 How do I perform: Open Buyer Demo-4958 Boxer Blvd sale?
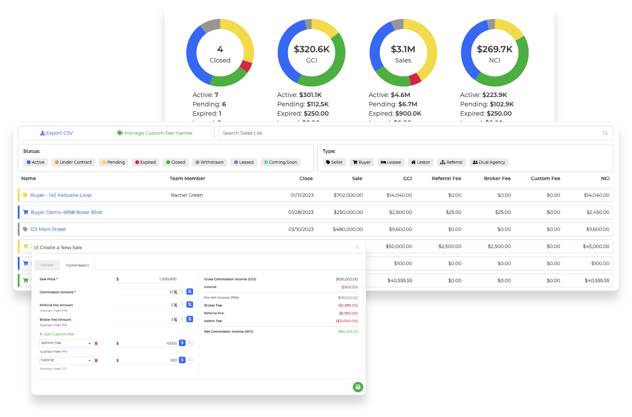[66, 212]
